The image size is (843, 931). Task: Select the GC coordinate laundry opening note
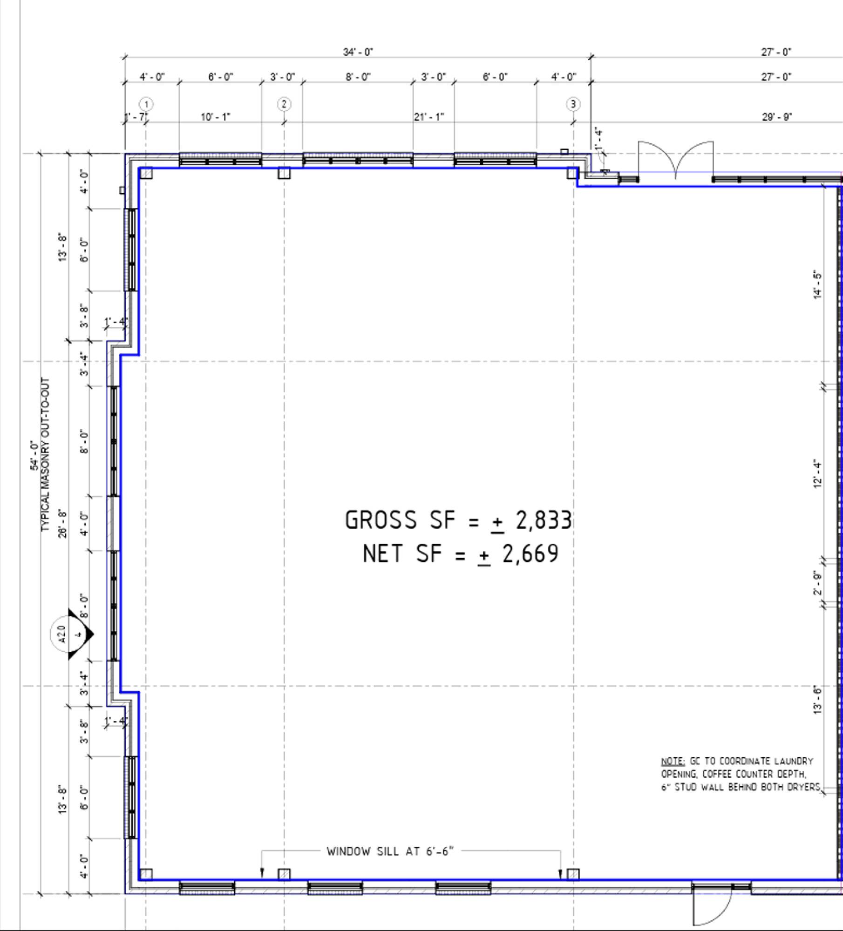(x=741, y=774)
